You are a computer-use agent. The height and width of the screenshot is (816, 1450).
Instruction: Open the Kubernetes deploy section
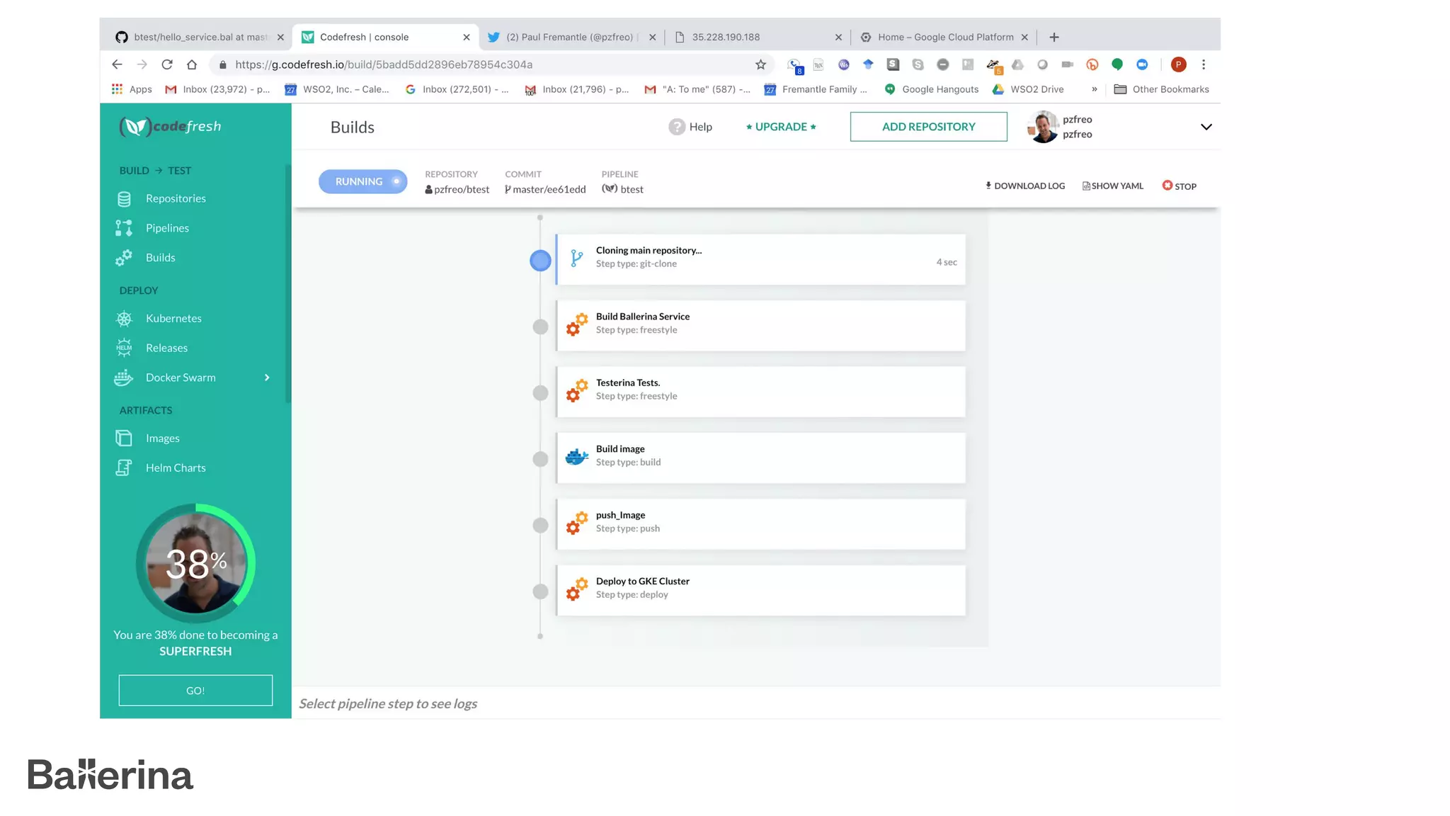point(173,318)
